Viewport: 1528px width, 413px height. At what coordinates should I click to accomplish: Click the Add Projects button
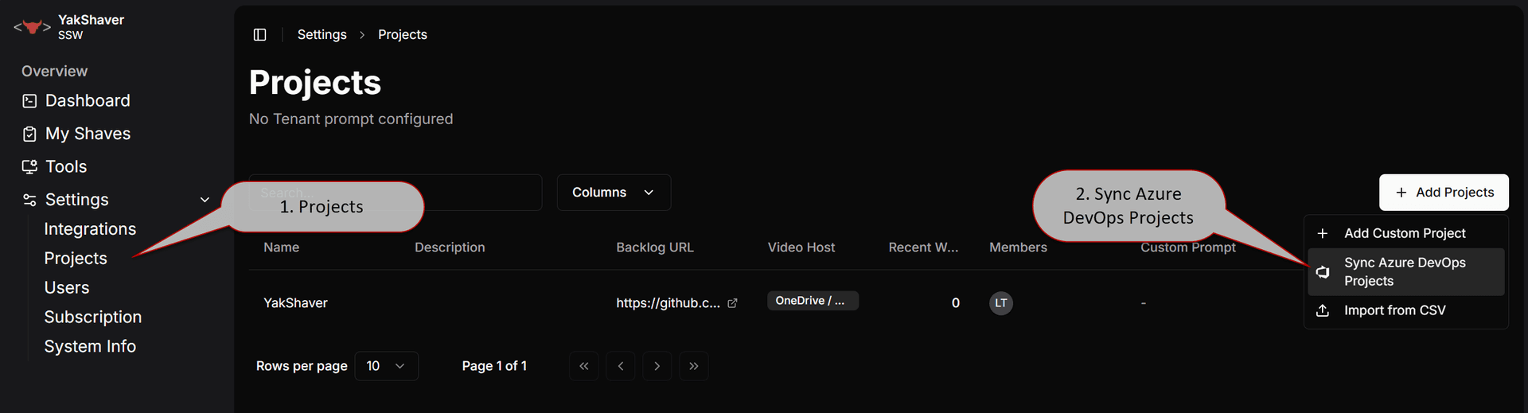tap(1443, 193)
